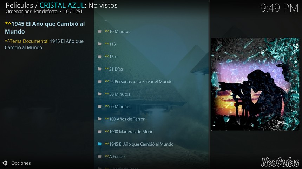Click the vertical scrollbar beside the list
Image resolution: width=302 pixels, height=169 pixels.
[209, 84]
